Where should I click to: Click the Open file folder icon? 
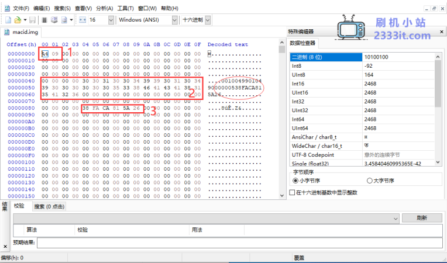coord(18,20)
